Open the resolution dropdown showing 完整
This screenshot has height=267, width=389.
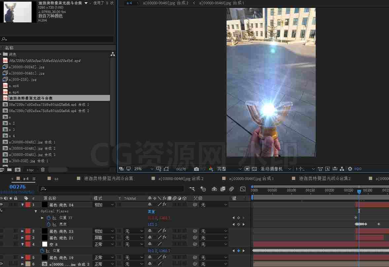(x=229, y=169)
